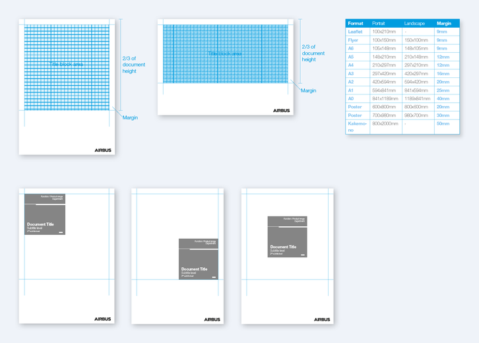Select the A4 row label in the table

[351, 65]
